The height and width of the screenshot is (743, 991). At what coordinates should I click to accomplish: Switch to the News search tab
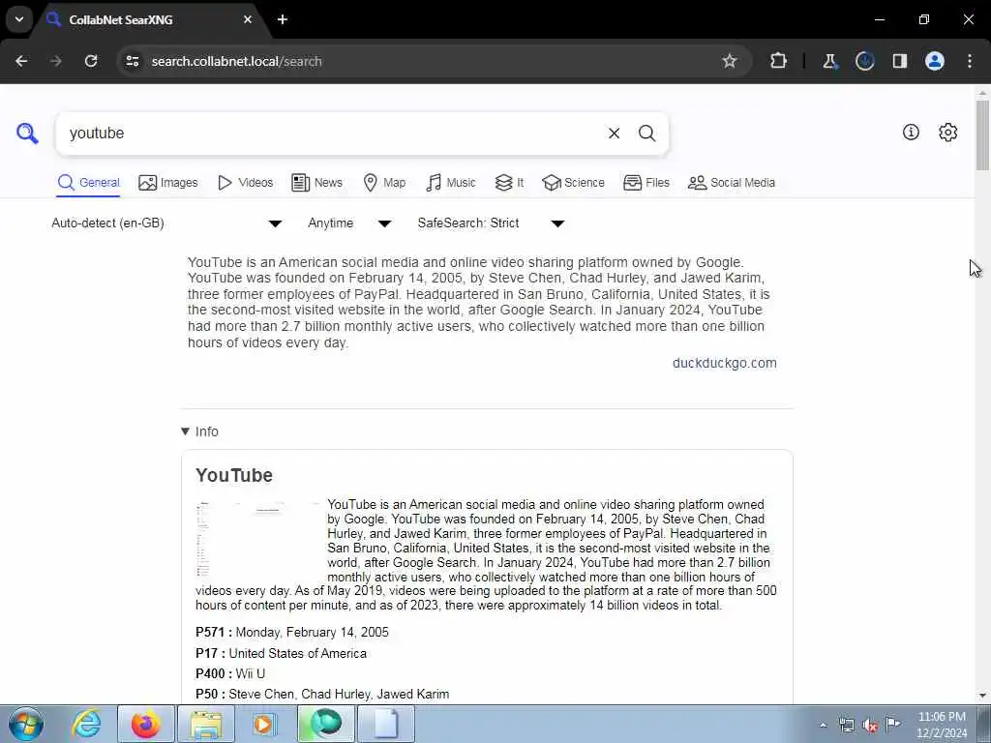[x=316, y=183]
